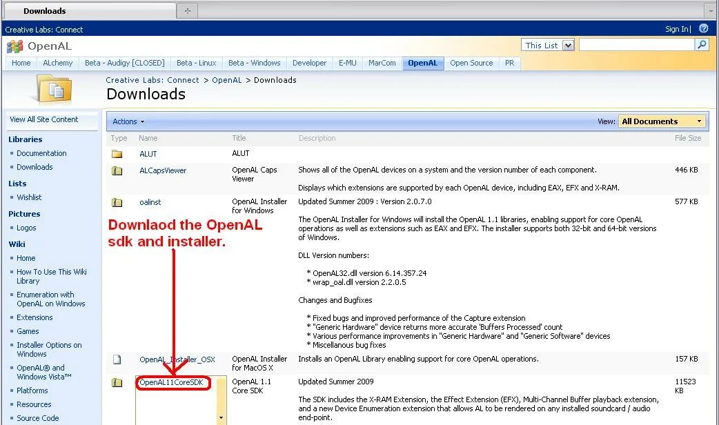Viewport: 719px width, 425px height.
Task: Sort by the Title column header
Action: coord(239,138)
